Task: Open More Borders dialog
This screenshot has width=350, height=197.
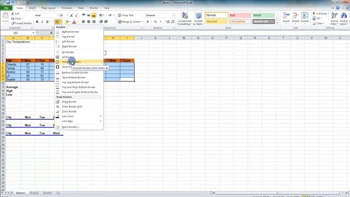Action: tap(79, 127)
